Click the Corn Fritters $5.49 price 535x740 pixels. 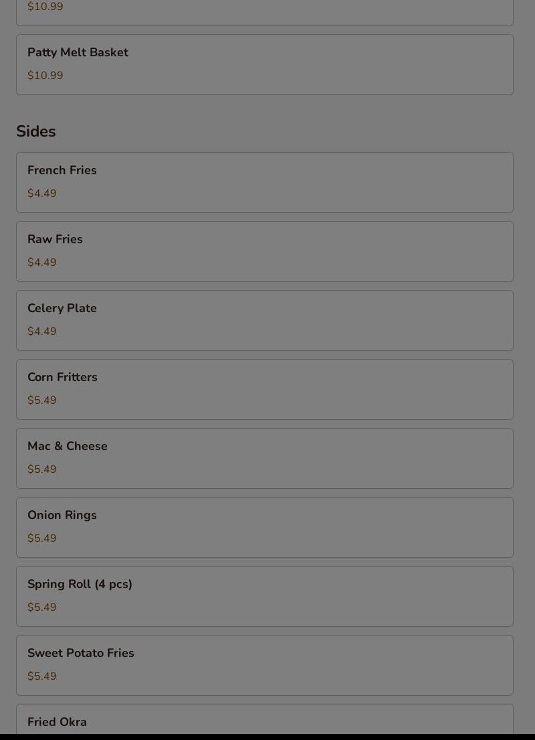point(42,400)
